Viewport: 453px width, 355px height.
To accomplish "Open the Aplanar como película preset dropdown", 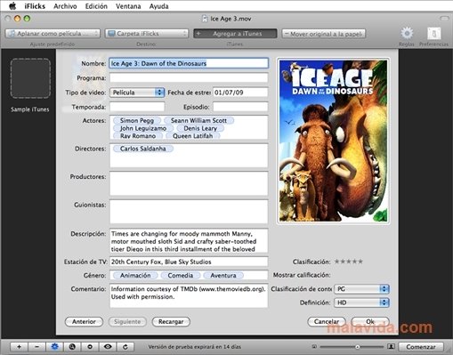I will click(x=53, y=34).
